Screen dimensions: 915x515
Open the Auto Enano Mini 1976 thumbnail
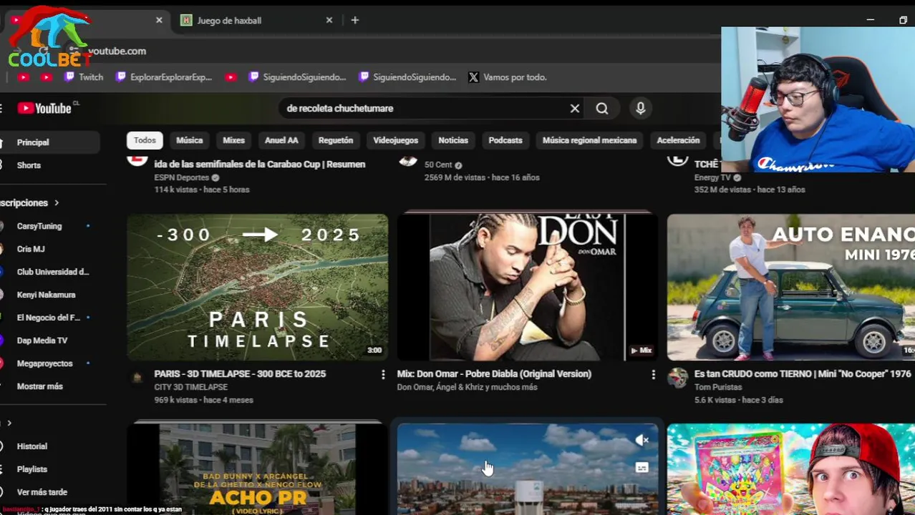[x=791, y=287]
